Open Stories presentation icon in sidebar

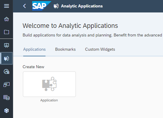(7, 45)
